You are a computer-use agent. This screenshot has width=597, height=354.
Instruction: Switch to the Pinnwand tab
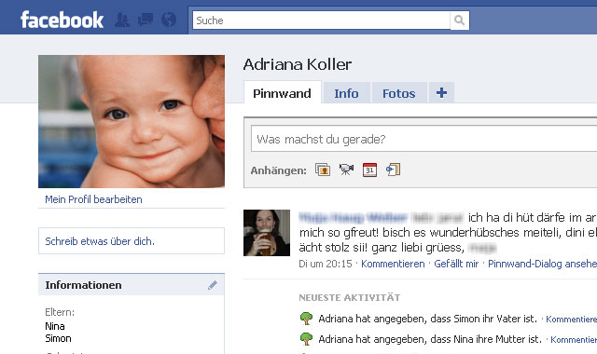(x=282, y=93)
